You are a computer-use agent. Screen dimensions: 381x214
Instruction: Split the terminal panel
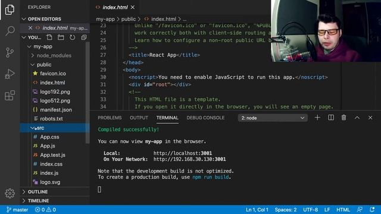coord(331,118)
